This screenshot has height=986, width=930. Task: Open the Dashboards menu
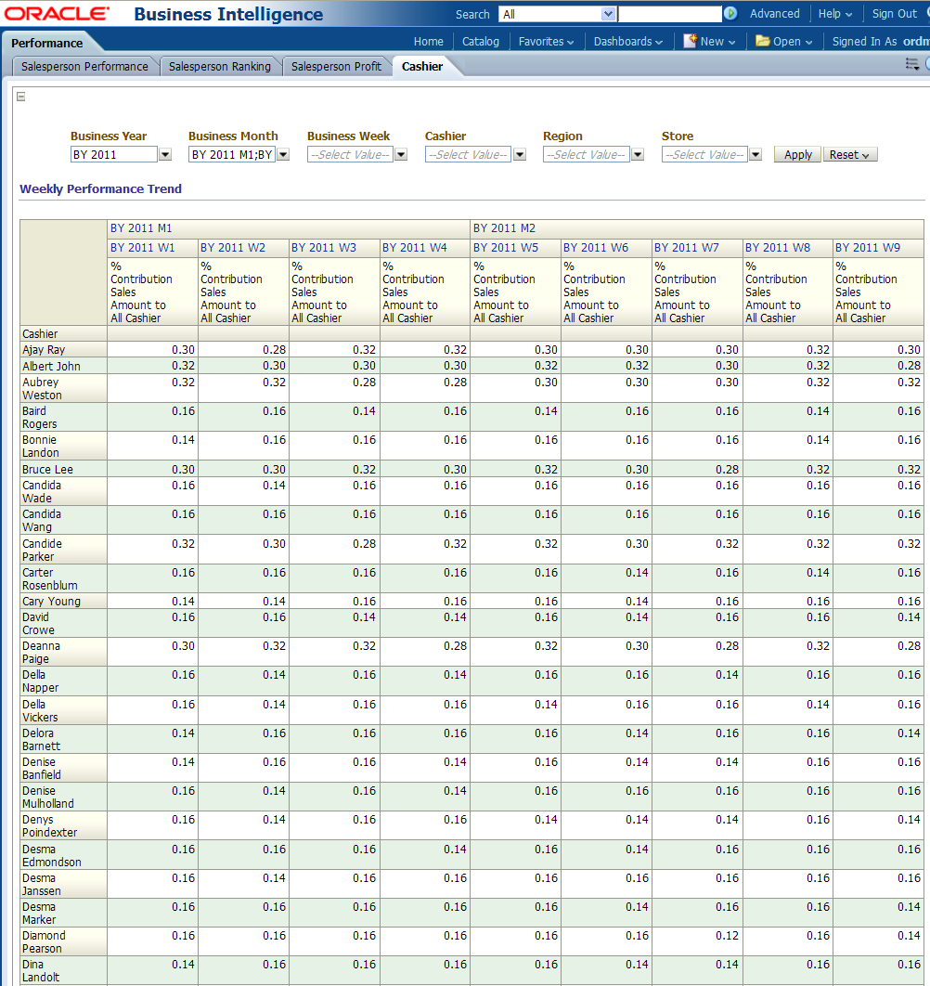(x=627, y=41)
